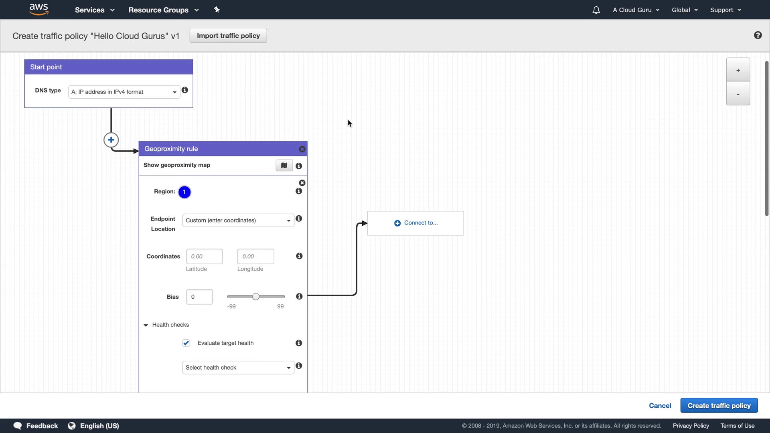Click info icon beside Coordinates fields

click(299, 256)
